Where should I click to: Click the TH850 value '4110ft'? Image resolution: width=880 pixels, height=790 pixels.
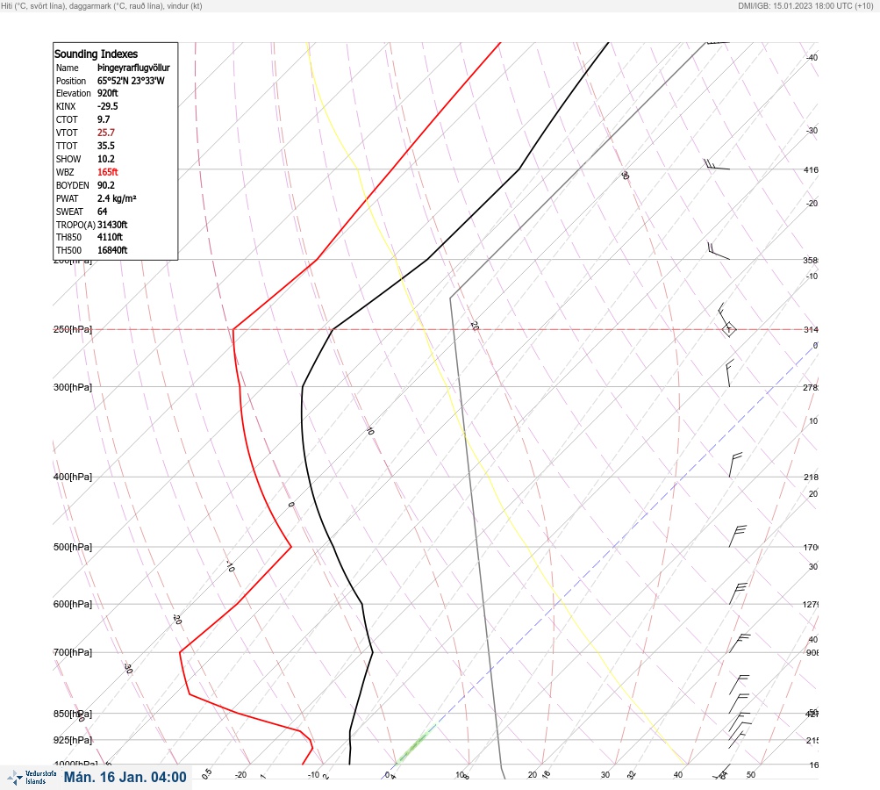(110, 237)
